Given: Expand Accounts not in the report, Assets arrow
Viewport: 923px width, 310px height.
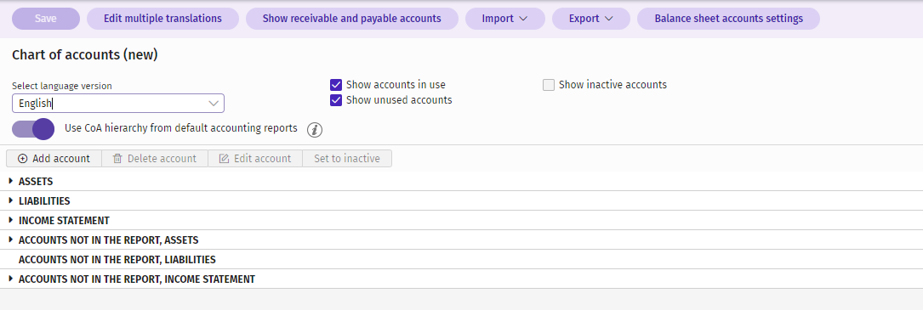Looking at the screenshot, I should 10,240.
